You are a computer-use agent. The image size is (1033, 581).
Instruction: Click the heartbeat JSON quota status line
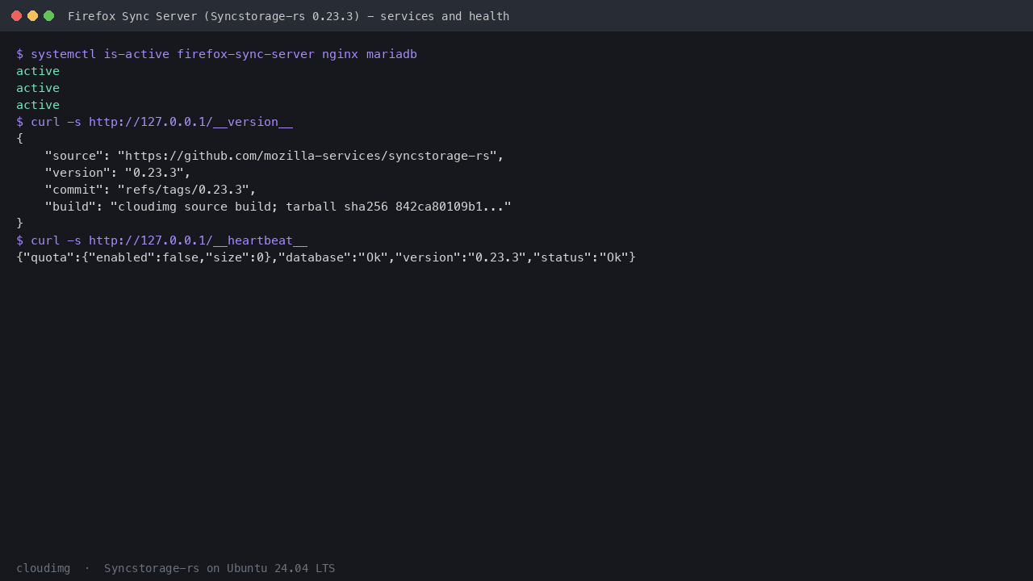pos(326,257)
